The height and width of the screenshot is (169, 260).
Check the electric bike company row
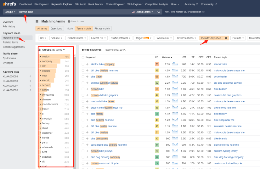83,64
